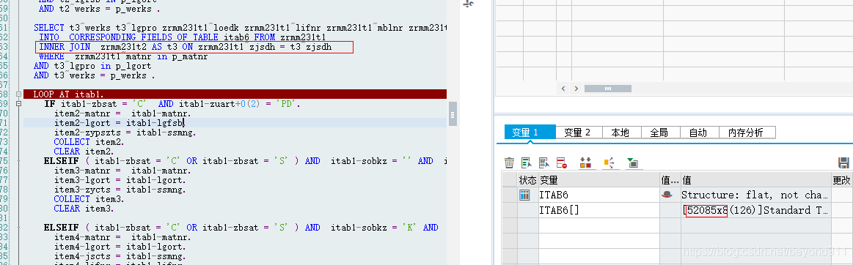Click the line 'item3-lgort = itab1-lgort.'
Image resolution: width=853 pixels, height=265 pixels.
[120, 180]
